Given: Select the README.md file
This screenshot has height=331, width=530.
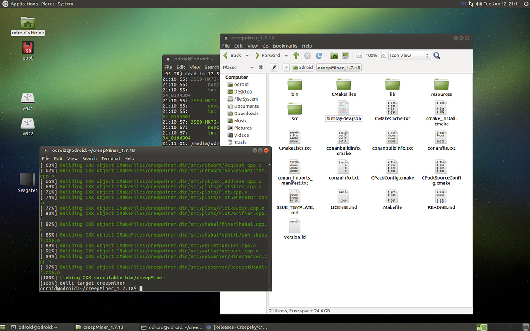Looking at the screenshot, I should click(441, 200).
